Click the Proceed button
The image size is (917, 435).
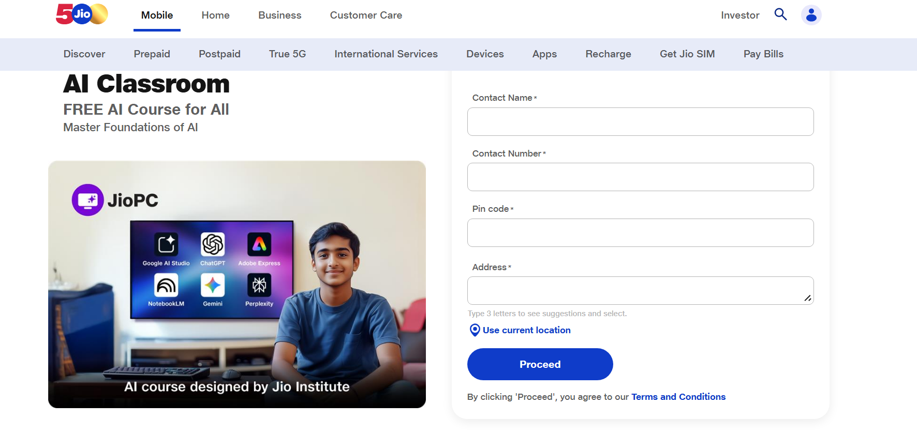(x=540, y=364)
